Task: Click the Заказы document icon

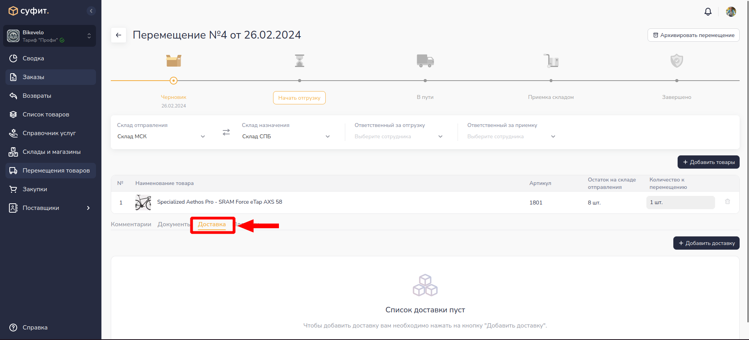Action: point(13,77)
